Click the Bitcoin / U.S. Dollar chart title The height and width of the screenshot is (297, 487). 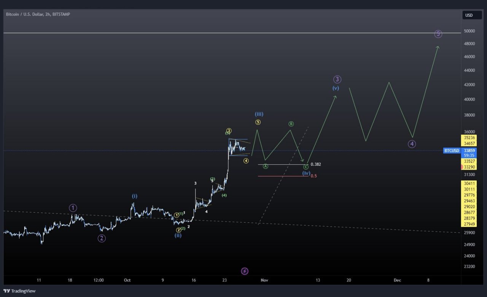[x=38, y=14]
